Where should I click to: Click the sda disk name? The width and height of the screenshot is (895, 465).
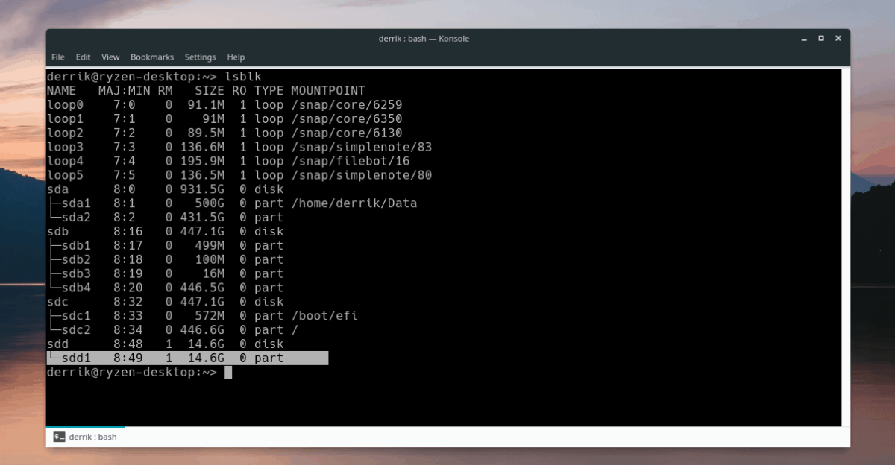[x=57, y=189]
